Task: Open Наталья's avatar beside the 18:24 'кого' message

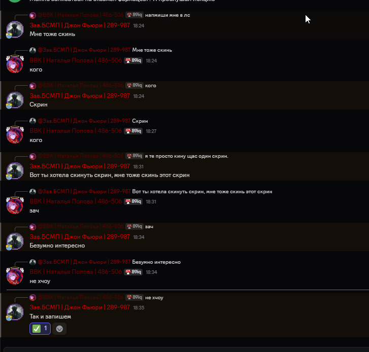Action: point(15,64)
